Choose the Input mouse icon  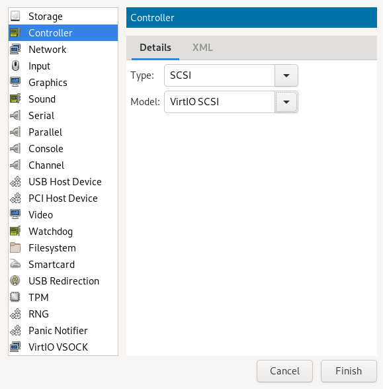point(15,66)
